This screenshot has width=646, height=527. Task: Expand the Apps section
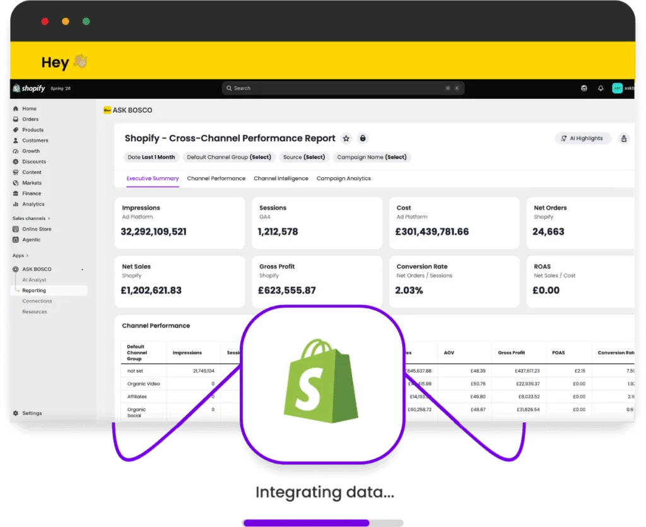[x=21, y=255]
